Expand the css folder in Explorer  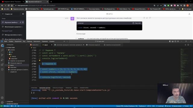coord(8,52)
